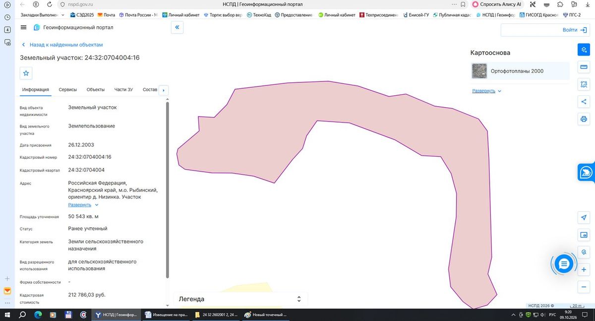Image resolution: width=595 pixels, height=321 pixels.
Task: Open the blue chat assistant bubble
Action: point(563,264)
